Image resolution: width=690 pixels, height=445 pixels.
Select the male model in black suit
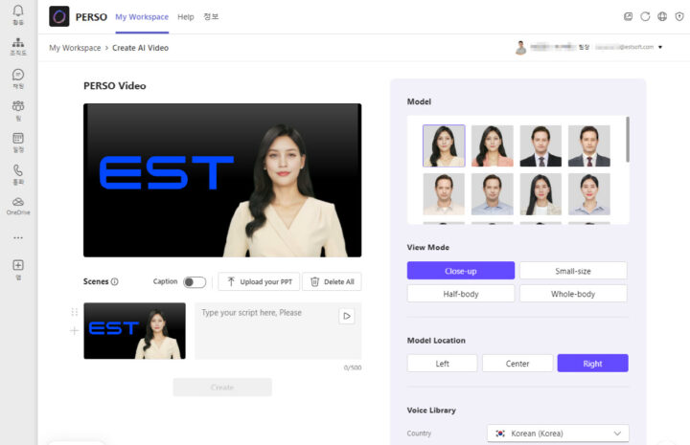[x=540, y=145]
